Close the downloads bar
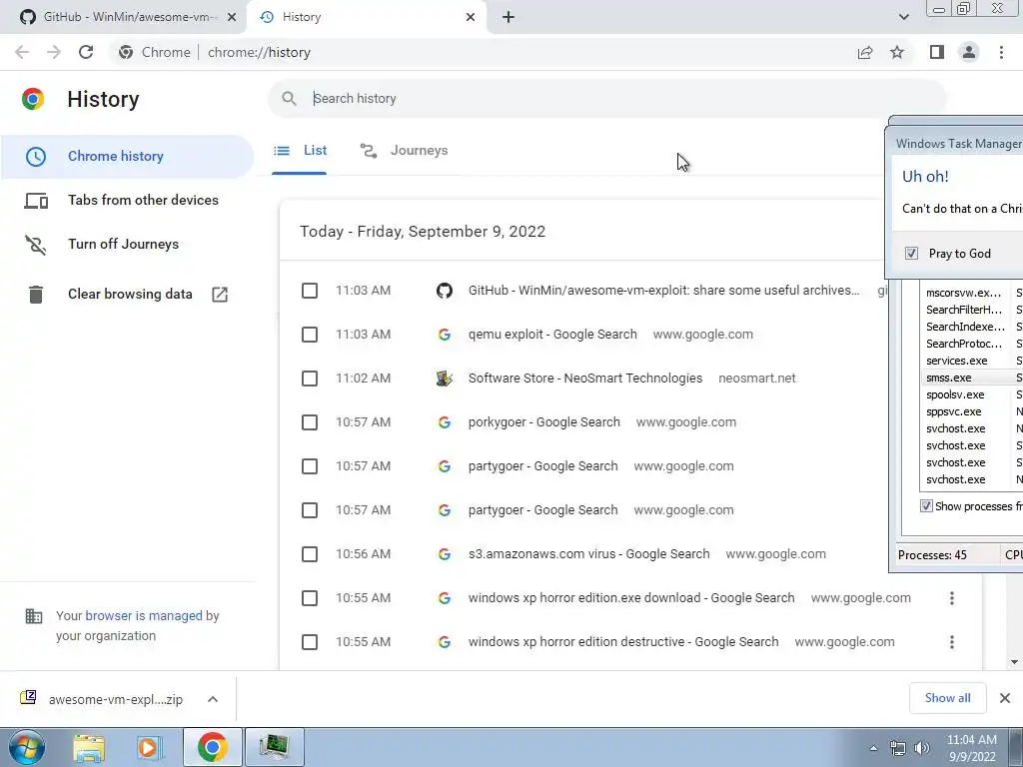 pos(1005,698)
